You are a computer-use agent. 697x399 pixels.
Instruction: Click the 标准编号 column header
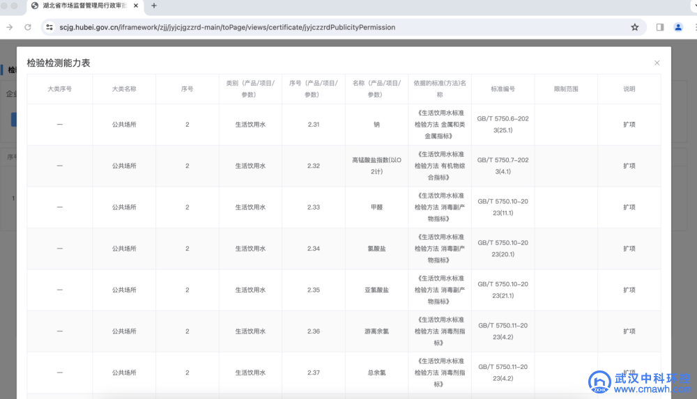click(x=503, y=89)
